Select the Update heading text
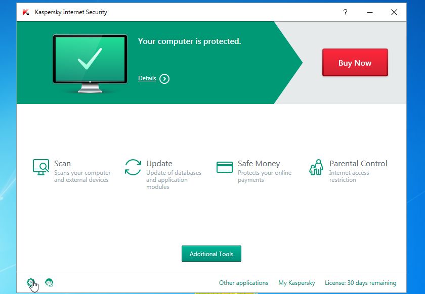 pyautogui.click(x=159, y=164)
